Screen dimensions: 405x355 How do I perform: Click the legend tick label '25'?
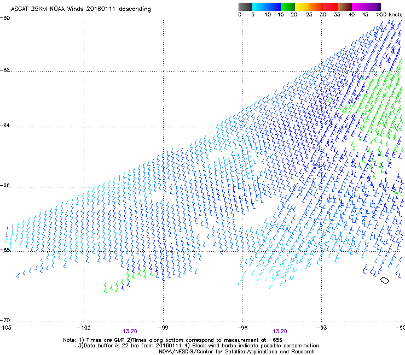(x=309, y=15)
